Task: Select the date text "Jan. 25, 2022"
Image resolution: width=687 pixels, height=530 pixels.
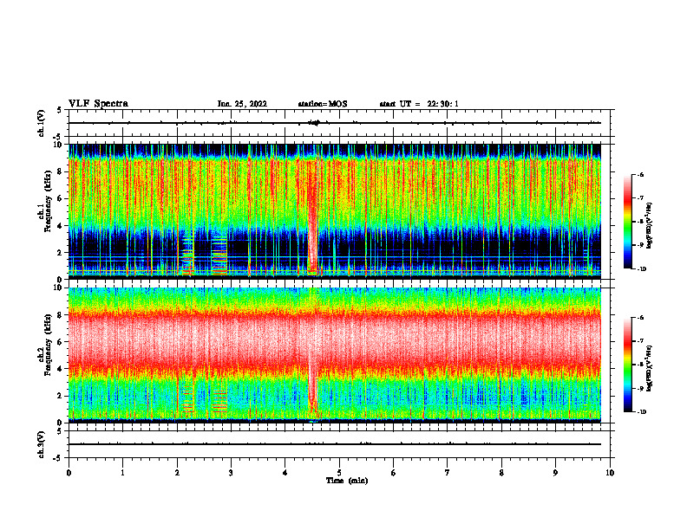Action: [x=242, y=104]
